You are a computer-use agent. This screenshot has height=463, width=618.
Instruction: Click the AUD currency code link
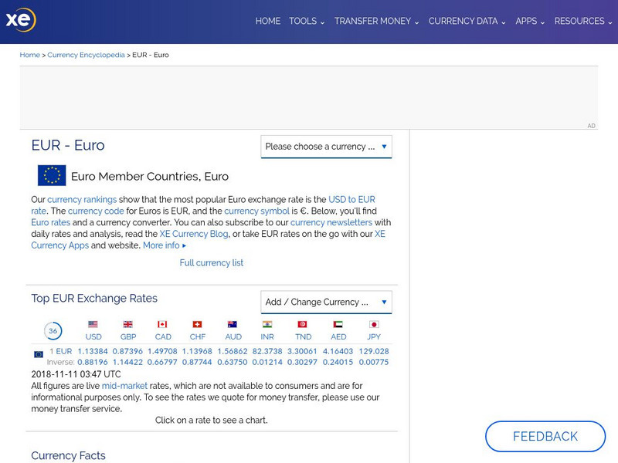233,337
